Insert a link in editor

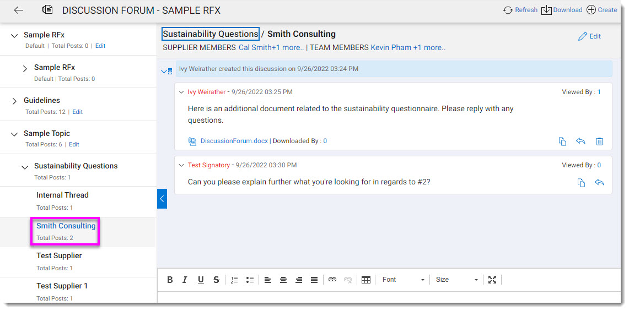[332, 280]
